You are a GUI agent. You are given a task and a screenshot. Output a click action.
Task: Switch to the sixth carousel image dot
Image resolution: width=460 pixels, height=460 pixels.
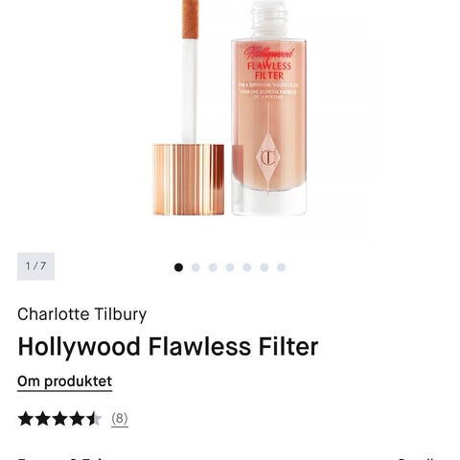pyautogui.click(x=264, y=267)
